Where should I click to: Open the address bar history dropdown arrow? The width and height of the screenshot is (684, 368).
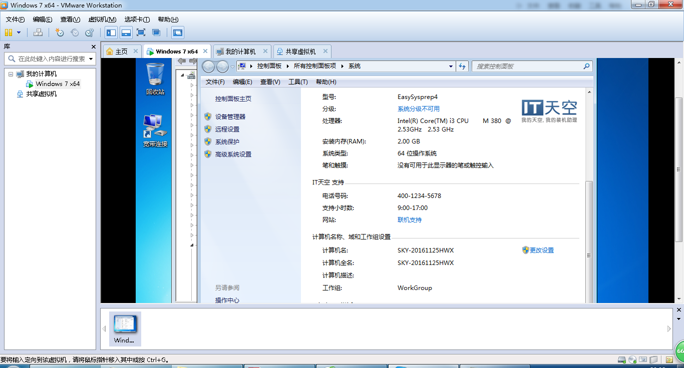coord(451,66)
